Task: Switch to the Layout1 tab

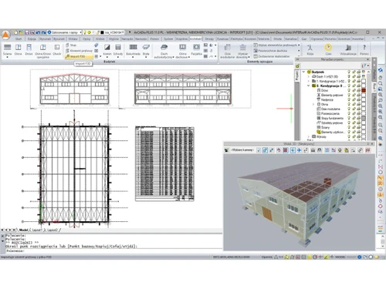Action: tap(37, 230)
